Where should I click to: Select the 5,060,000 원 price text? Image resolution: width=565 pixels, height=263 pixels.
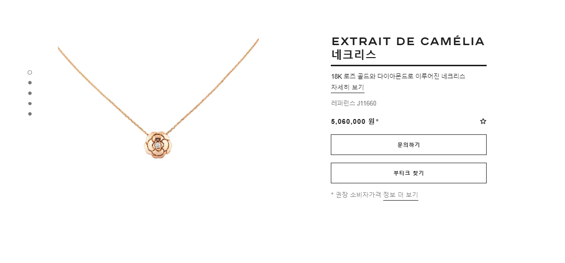click(x=353, y=121)
